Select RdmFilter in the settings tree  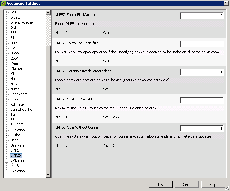click(18, 104)
